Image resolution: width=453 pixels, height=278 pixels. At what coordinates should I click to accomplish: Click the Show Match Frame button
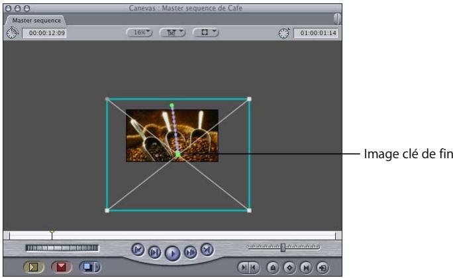pos(323,267)
